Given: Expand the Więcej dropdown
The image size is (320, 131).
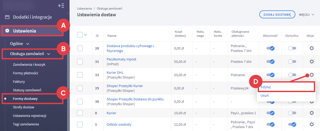Looking at the screenshot, I should point(306,14).
